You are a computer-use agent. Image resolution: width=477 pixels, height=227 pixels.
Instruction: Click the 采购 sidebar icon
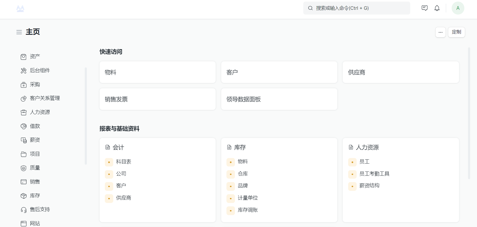pos(23,85)
